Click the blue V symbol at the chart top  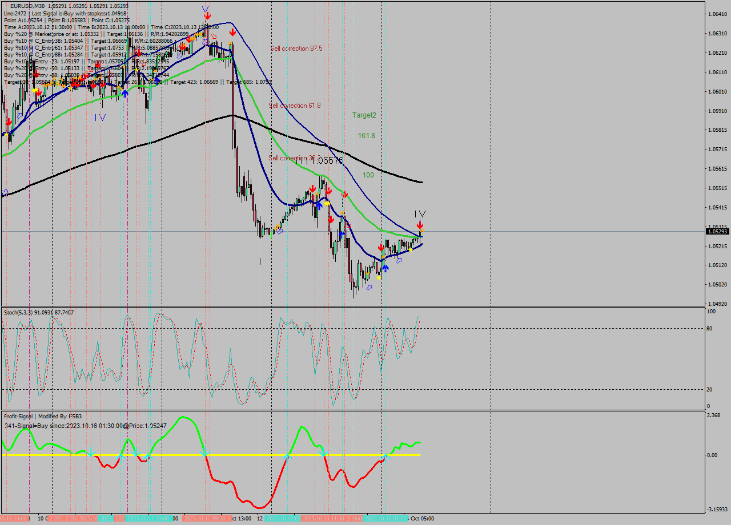click(204, 9)
